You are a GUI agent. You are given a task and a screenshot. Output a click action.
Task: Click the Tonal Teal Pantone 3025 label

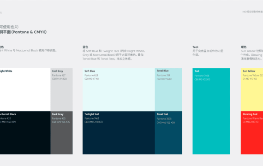coord(164,119)
